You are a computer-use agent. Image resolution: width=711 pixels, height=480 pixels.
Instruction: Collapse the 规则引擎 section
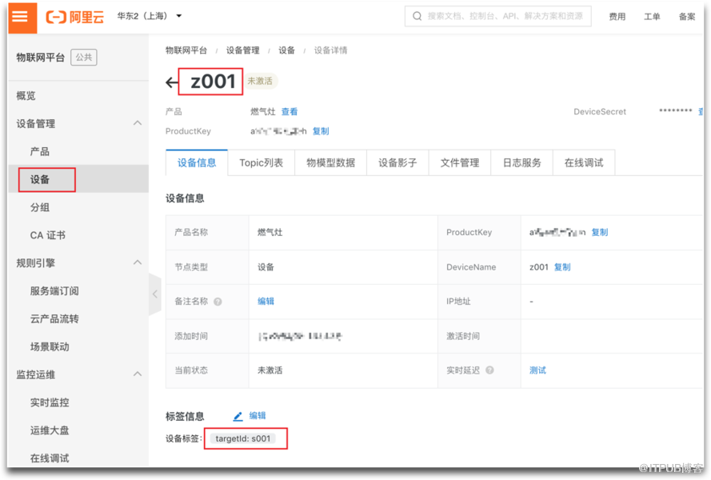(137, 262)
